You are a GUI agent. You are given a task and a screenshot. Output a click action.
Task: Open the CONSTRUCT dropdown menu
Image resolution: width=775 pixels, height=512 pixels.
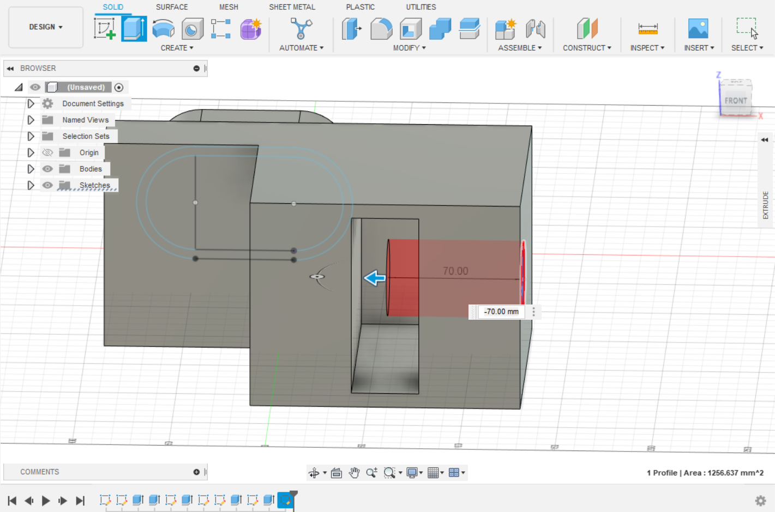click(x=587, y=48)
